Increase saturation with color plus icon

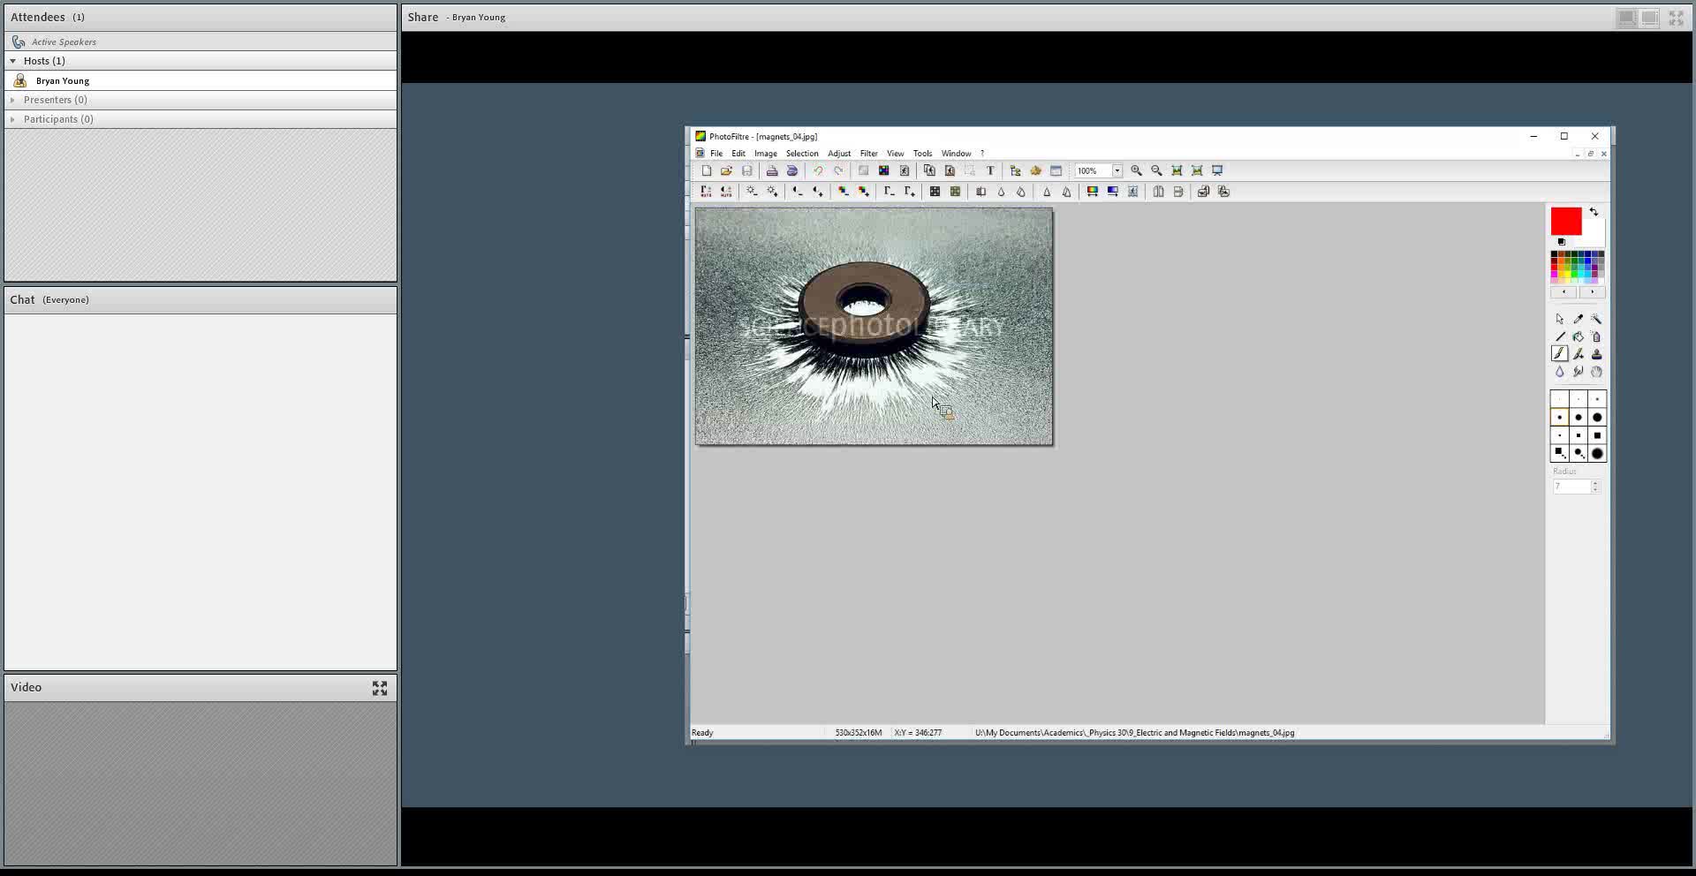click(864, 192)
